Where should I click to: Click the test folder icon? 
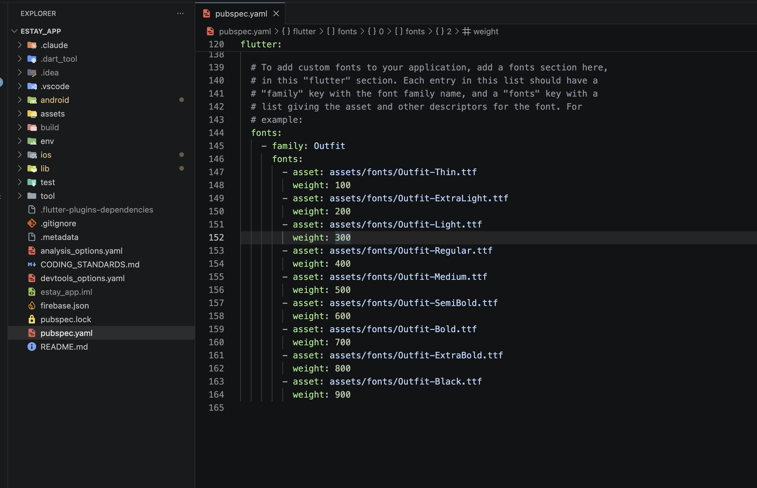(x=32, y=182)
